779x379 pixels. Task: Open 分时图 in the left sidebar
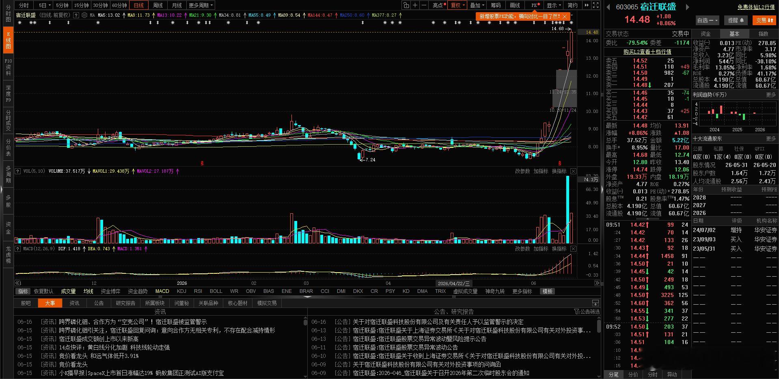[x=8, y=13]
